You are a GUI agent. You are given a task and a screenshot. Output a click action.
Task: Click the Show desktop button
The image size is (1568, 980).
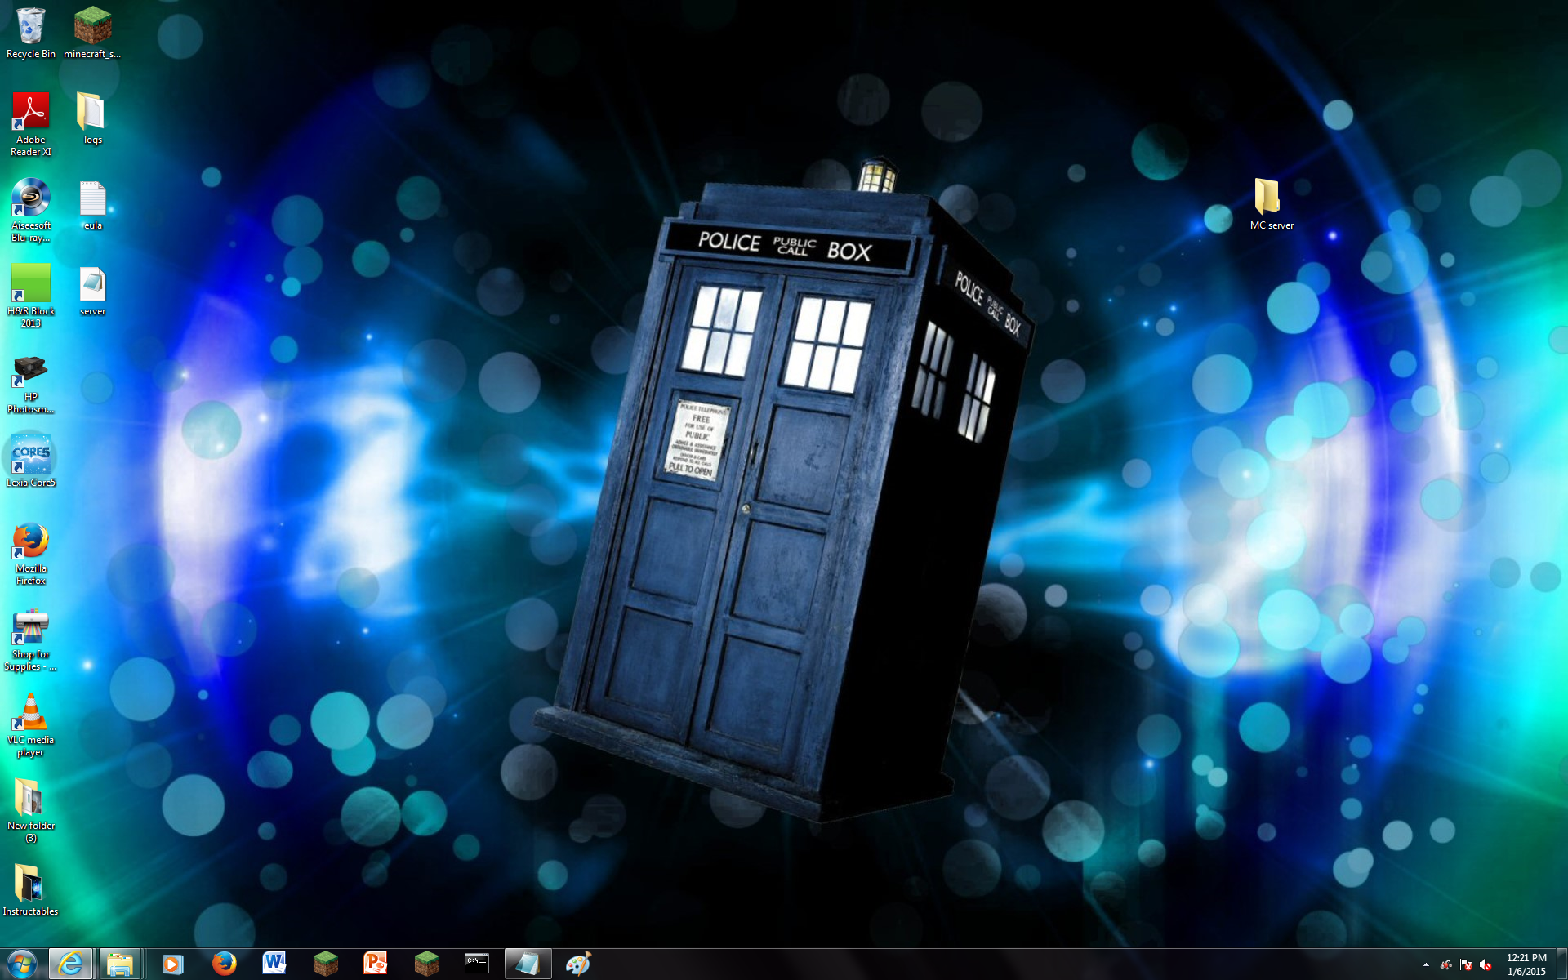point(1561,964)
